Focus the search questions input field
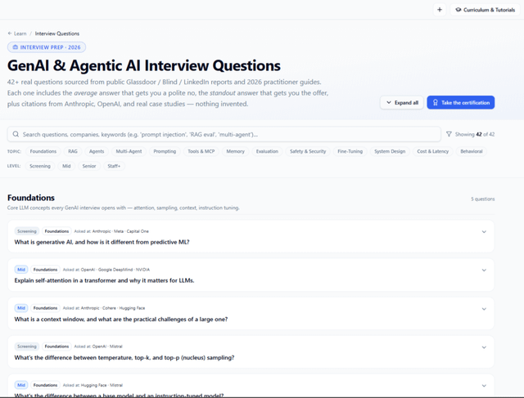Screen dimensions: 524x398 click(x=224, y=134)
